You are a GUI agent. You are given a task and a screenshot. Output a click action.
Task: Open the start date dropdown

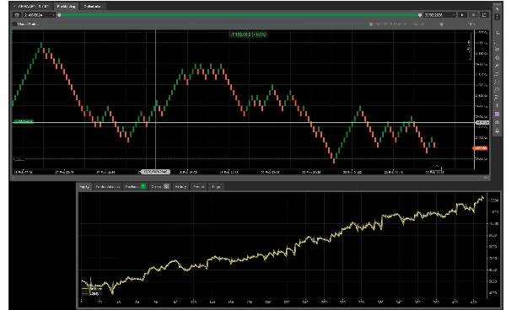[x=40, y=15]
